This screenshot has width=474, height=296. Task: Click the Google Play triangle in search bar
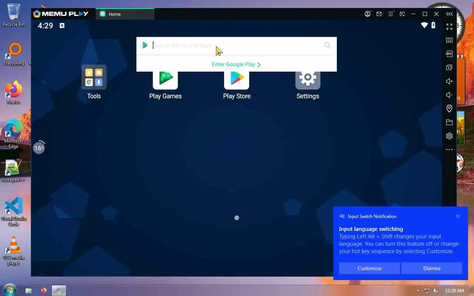(145, 45)
